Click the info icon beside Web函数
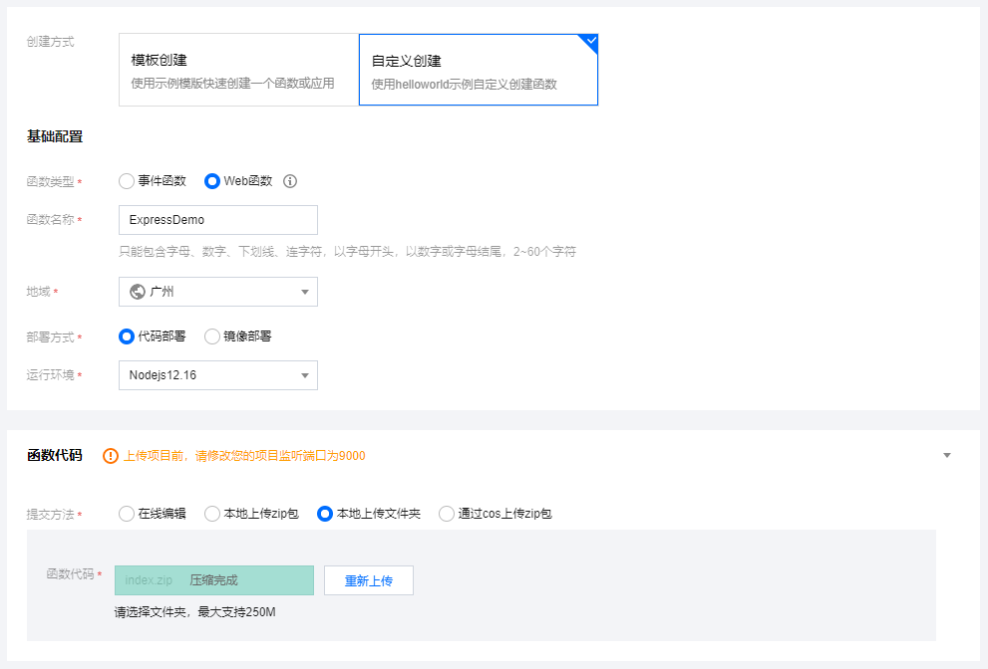This screenshot has width=988, height=669. tap(290, 181)
